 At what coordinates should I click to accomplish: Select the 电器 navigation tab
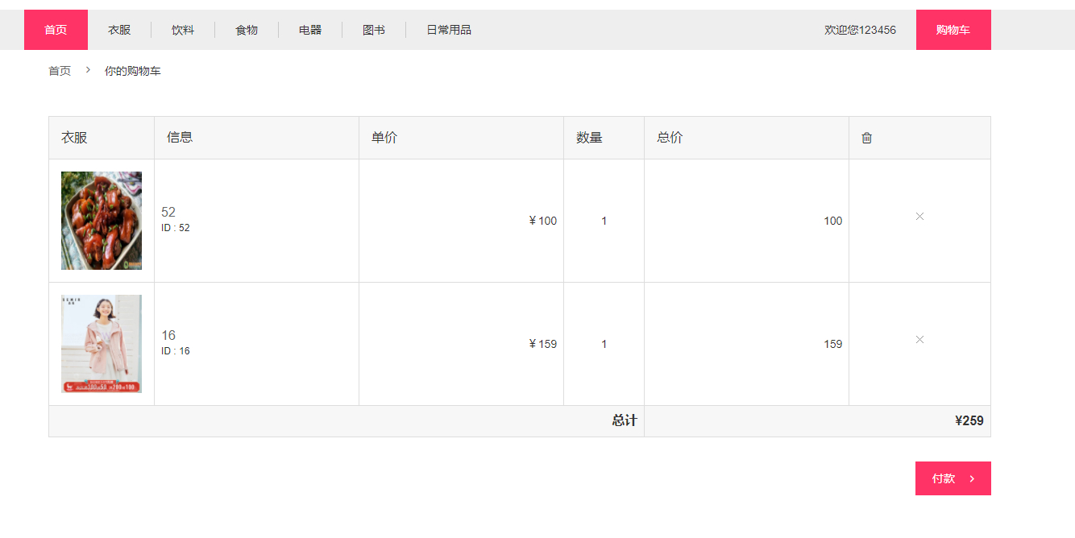tap(310, 29)
